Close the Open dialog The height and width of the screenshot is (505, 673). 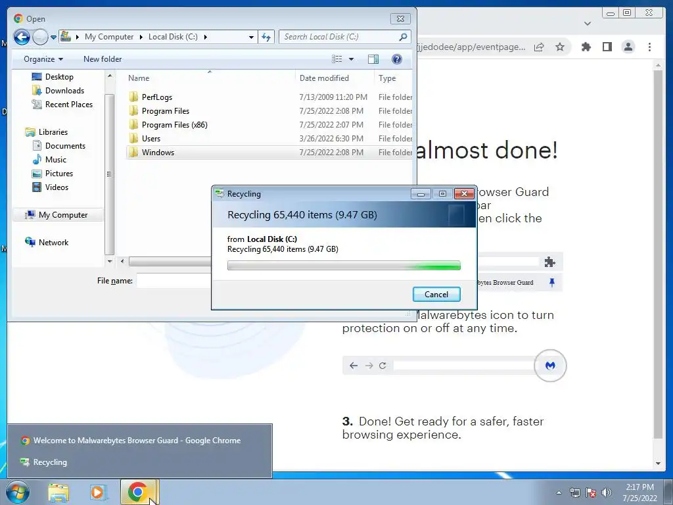[400, 18]
